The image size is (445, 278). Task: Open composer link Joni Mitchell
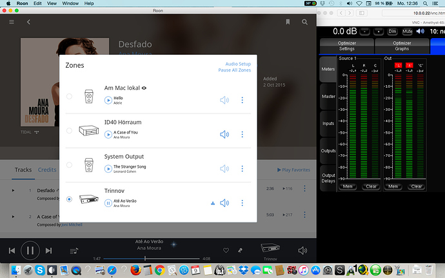point(72,224)
